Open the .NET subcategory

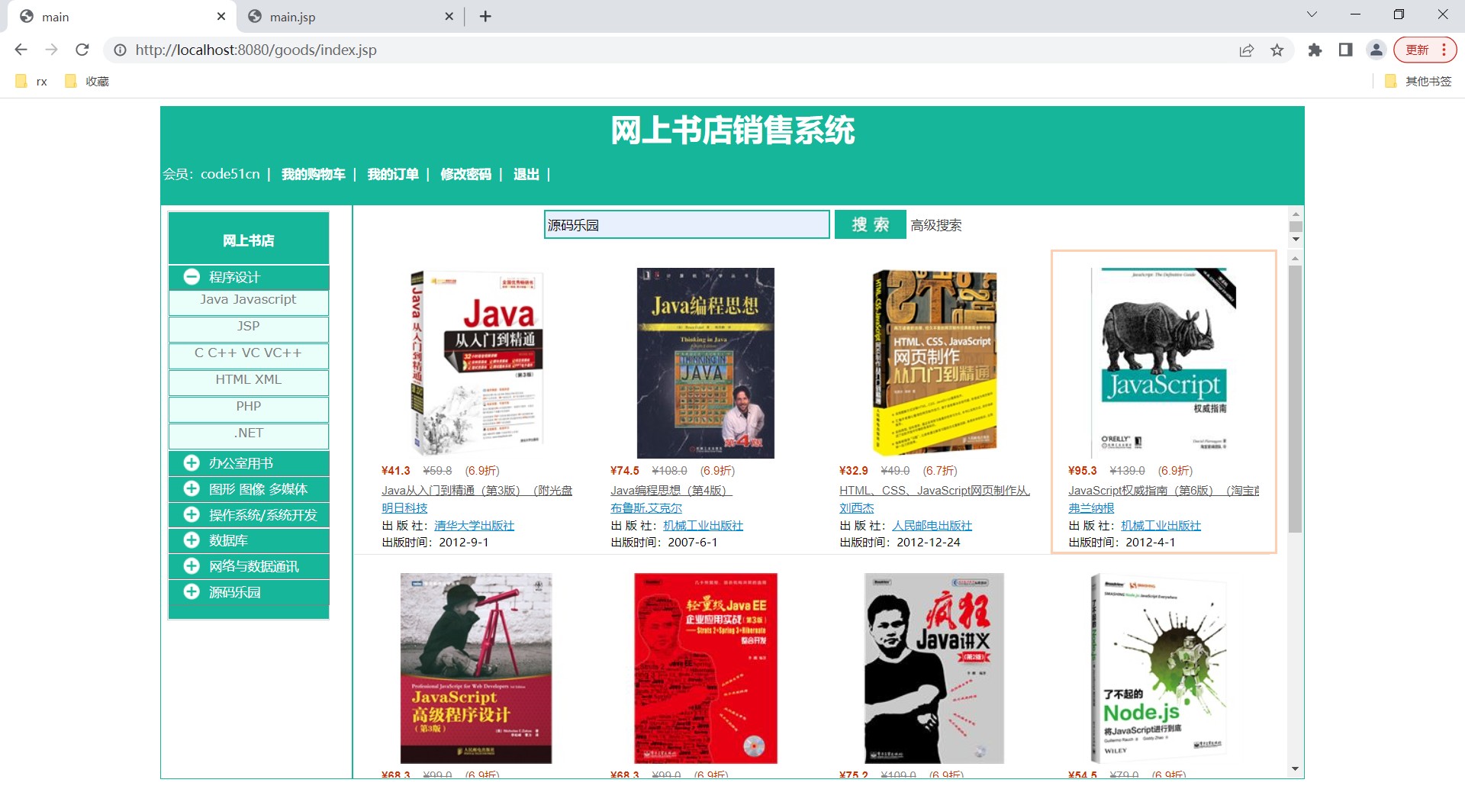(248, 433)
